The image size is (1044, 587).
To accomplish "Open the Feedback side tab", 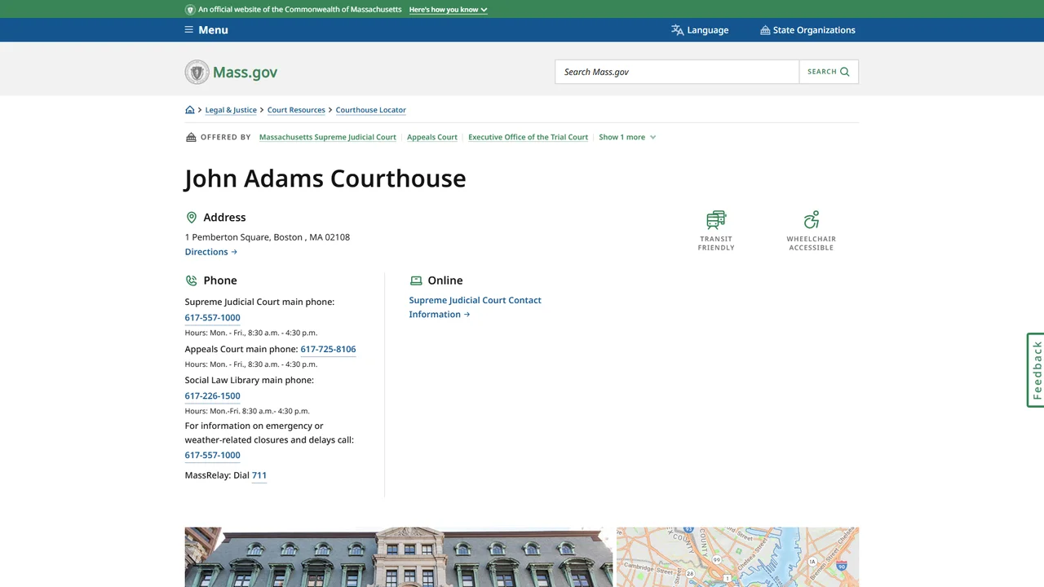I will pyautogui.click(x=1036, y=370).
